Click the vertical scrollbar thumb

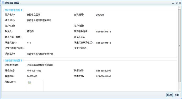click(180, 46)
